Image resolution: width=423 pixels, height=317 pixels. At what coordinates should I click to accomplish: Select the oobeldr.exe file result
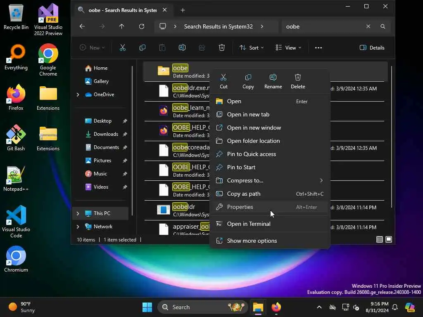point(177,91)
